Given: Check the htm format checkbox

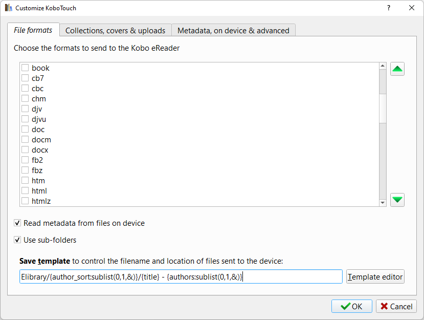Looking at the screenshot, I should coord(25,180).
